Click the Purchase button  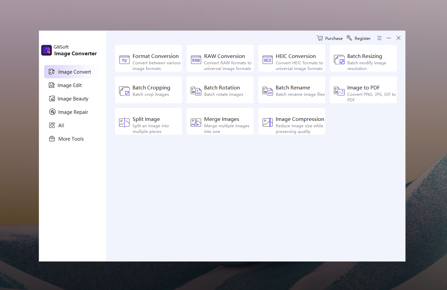pyautogui.click(x=330, y=38)
